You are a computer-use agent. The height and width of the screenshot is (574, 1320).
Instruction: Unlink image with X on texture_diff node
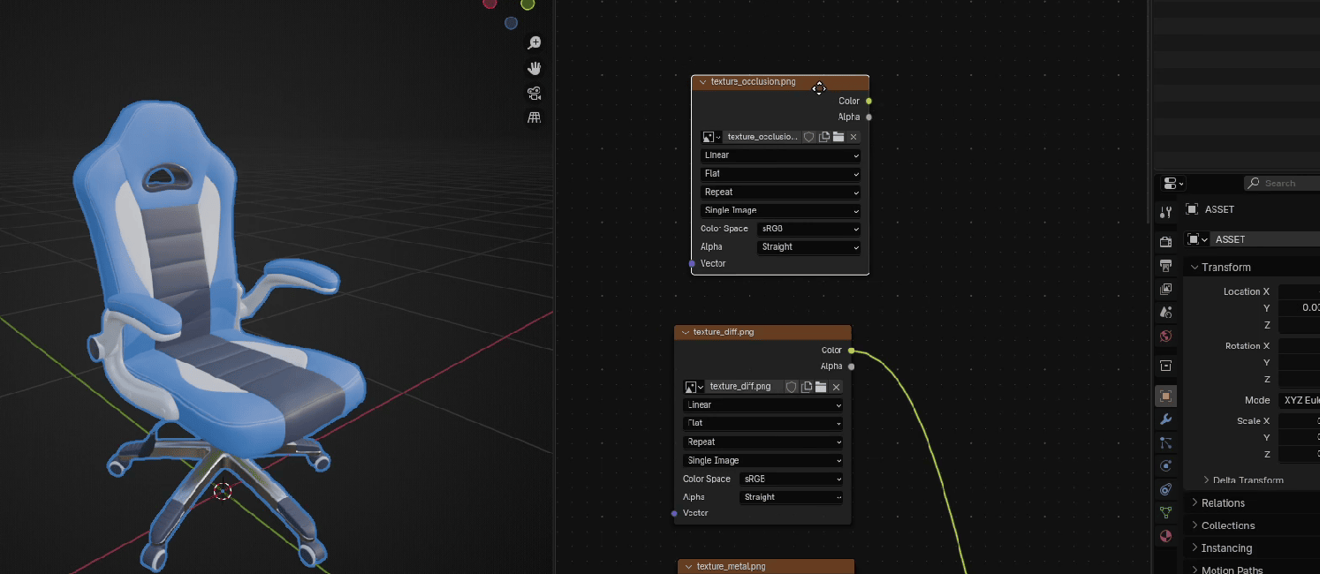tap(836, 387)
